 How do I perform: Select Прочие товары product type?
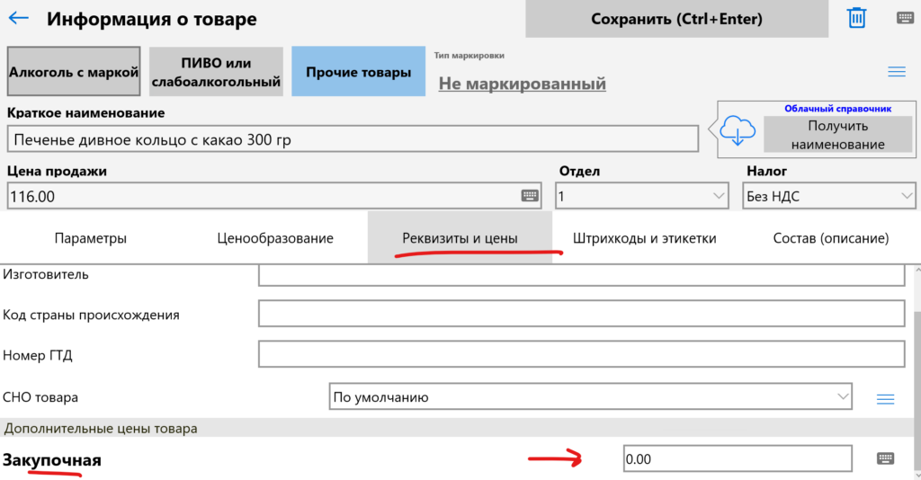coord(358,72)
